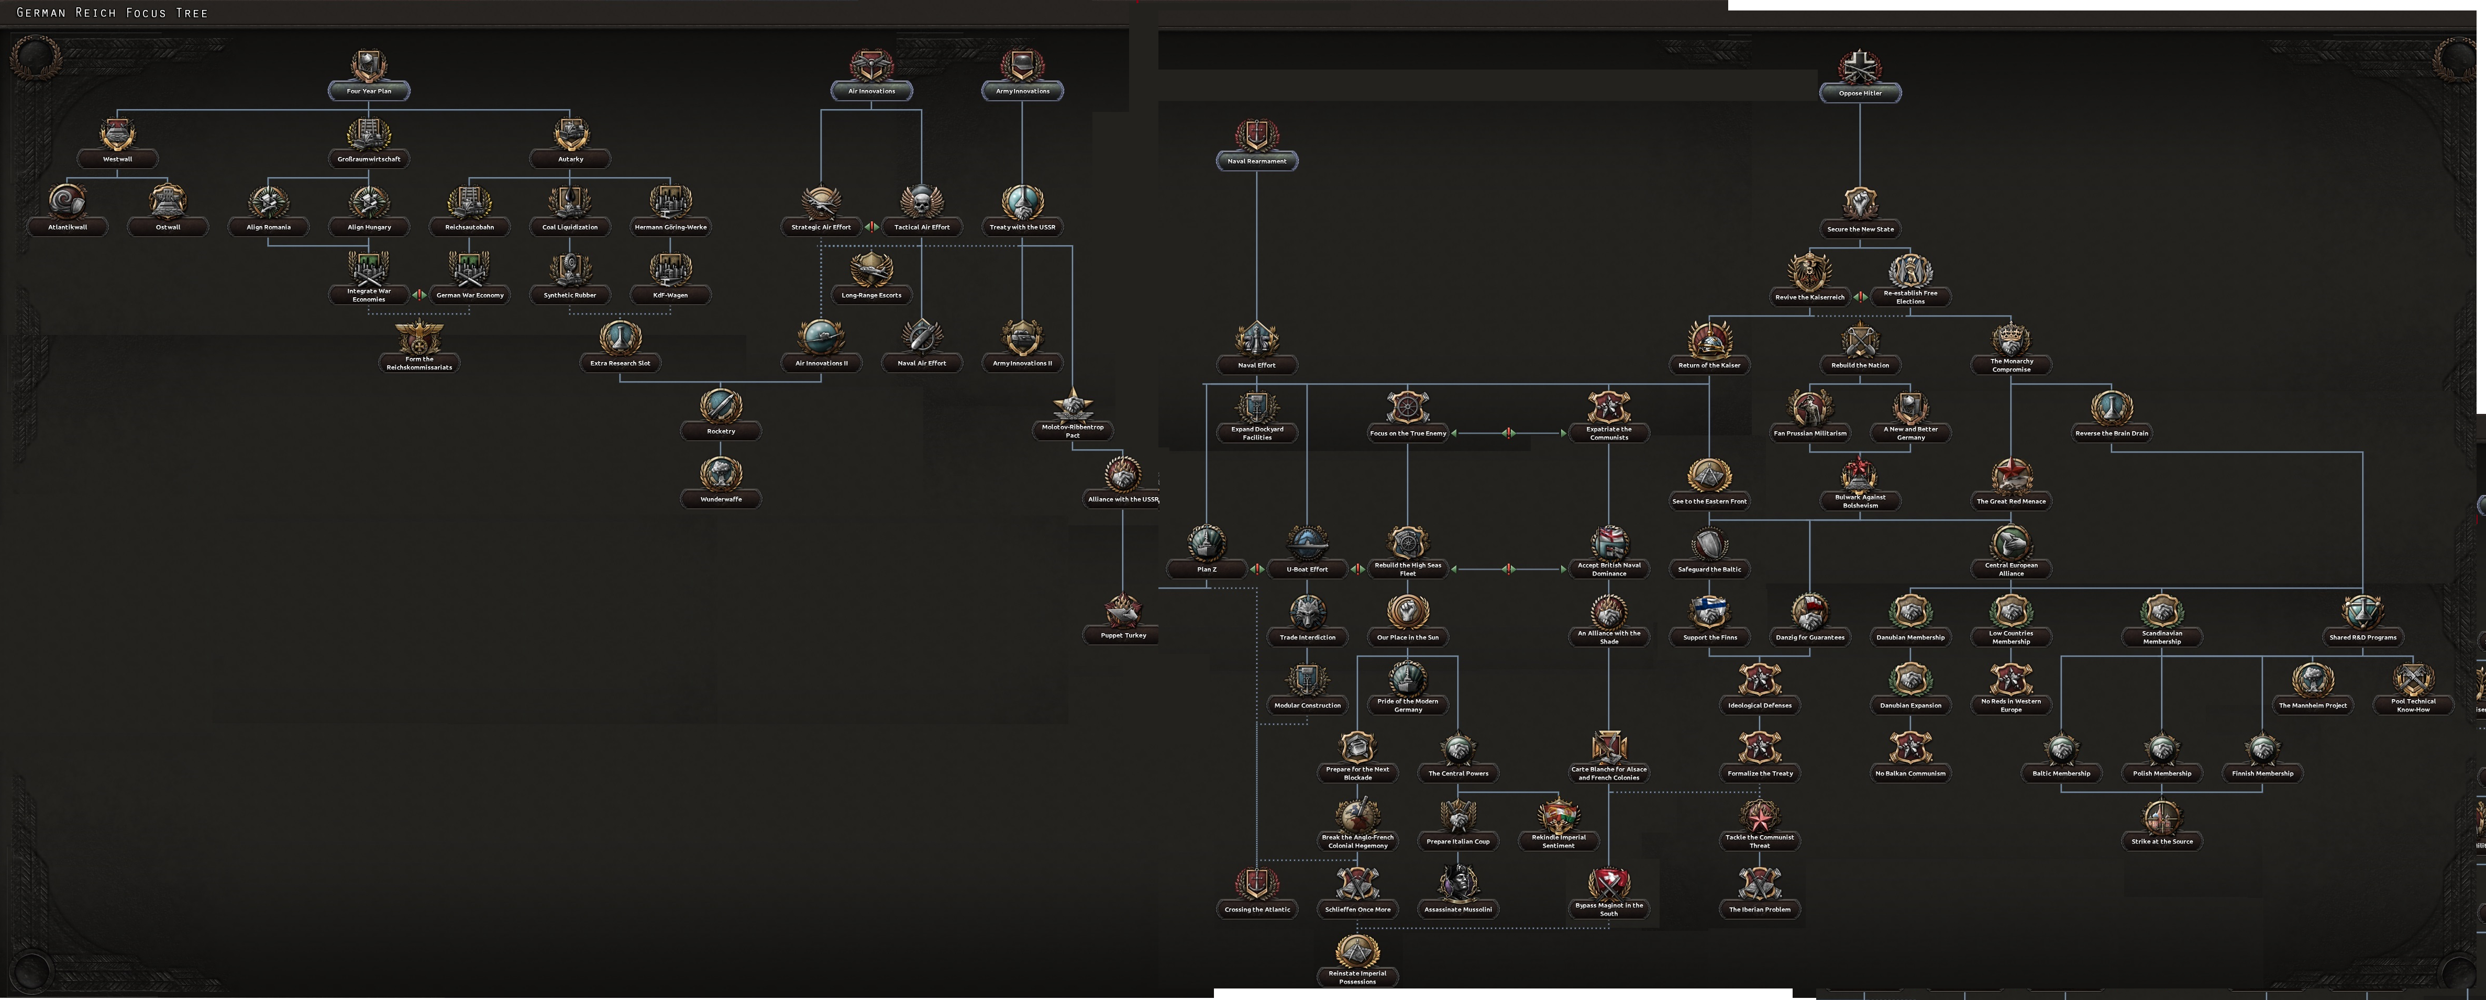The width and height of the screenshot is (2486, 1000).
Task: Click the Central European Alliance label
Action: pos(2010,569)
